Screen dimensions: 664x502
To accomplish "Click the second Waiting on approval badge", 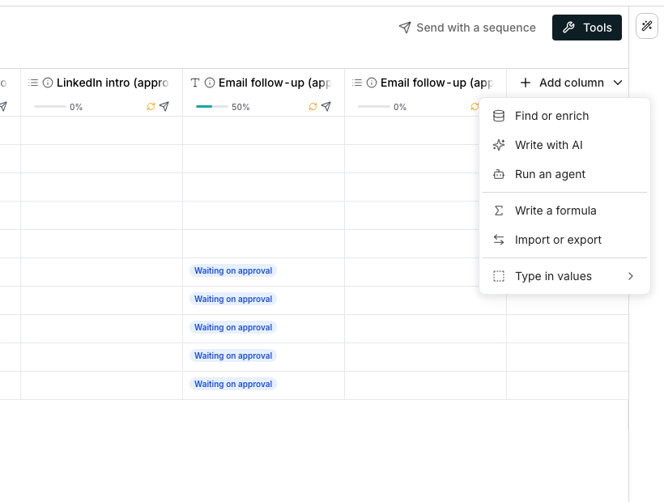I will tap(233, 299).
